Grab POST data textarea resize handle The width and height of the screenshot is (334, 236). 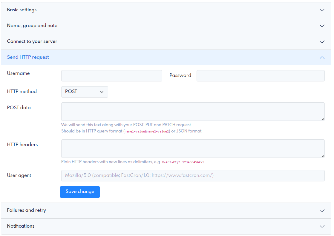tap(323, 119)
